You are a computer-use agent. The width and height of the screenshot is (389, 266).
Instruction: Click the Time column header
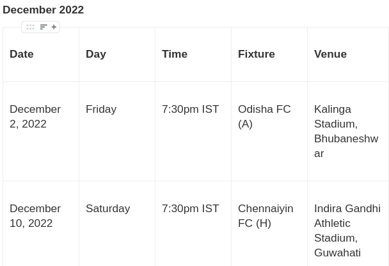[174, 54]
